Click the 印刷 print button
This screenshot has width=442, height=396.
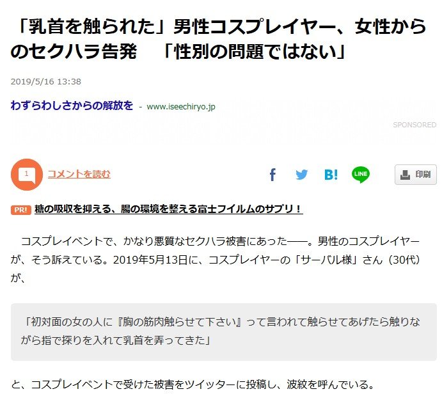click(x=416, y=175)
